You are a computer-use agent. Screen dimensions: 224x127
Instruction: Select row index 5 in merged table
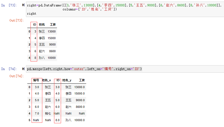point(29,120)
